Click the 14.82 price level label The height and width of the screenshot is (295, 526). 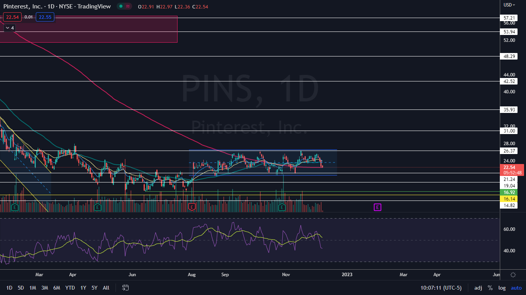pos(510,205)
